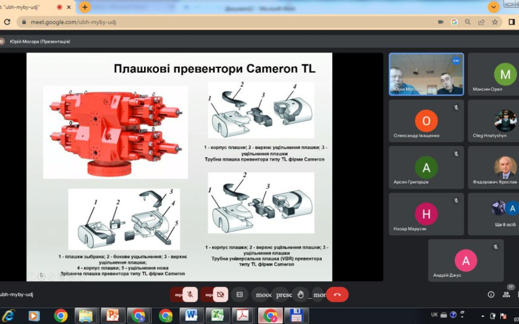Open Windows Media Player from the taskbar
This screenshot has height=324, width=519.
pos(34,316)
